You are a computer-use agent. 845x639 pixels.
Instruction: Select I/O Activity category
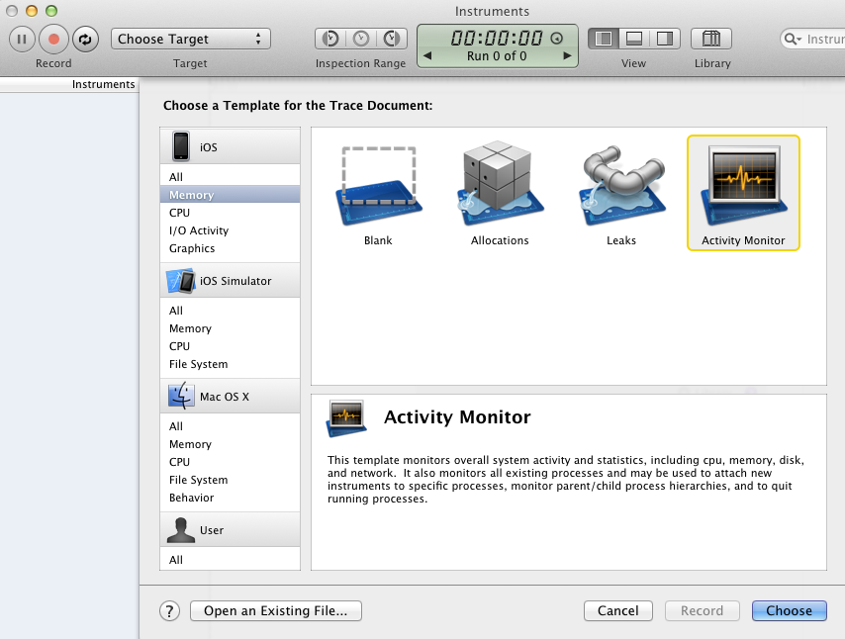[x=231, y=230]
